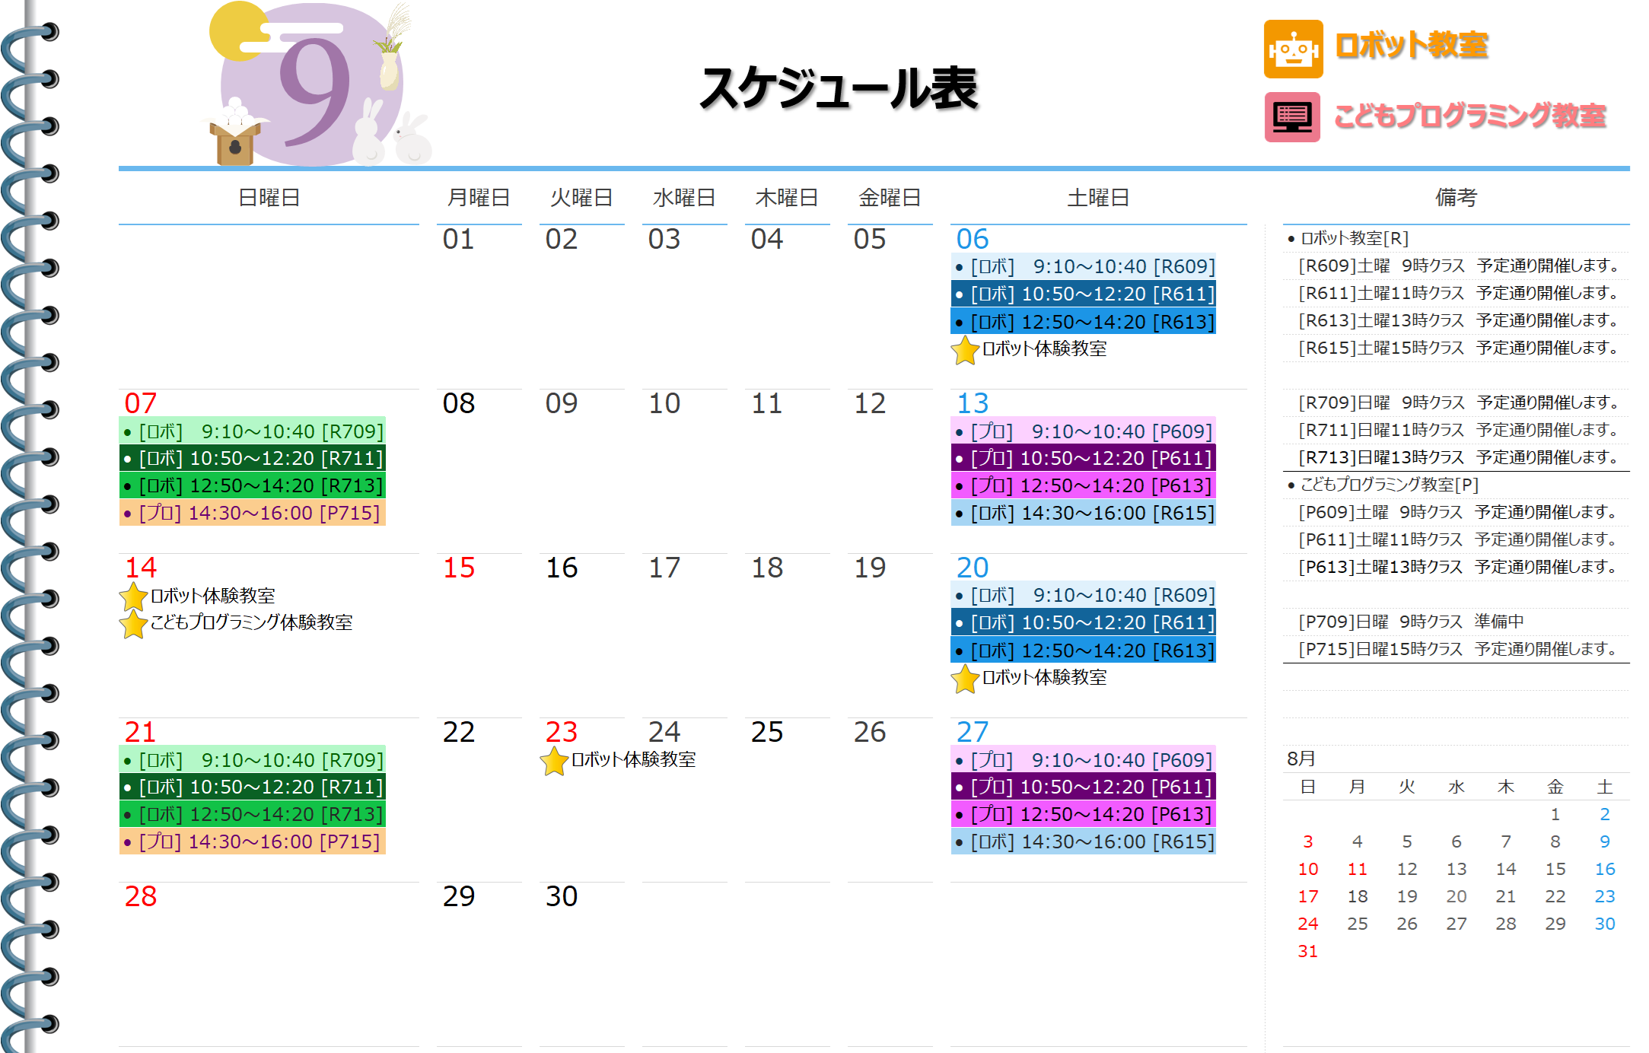This screenshot has height=1053, width=1649.
Task: Click the 8月 mini calendar heading
Action: coord(1301,759)
